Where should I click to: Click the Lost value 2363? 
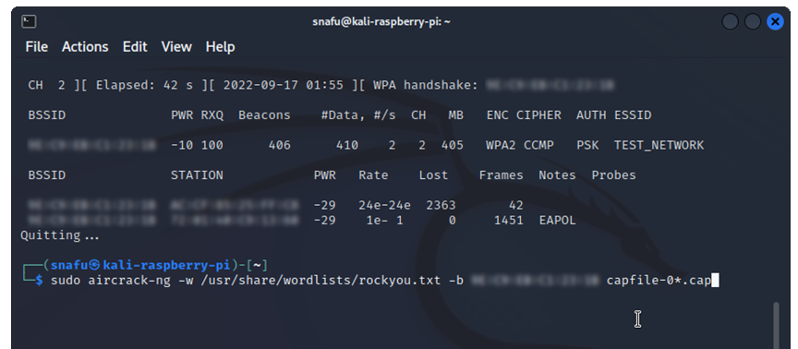pos(441,206)
